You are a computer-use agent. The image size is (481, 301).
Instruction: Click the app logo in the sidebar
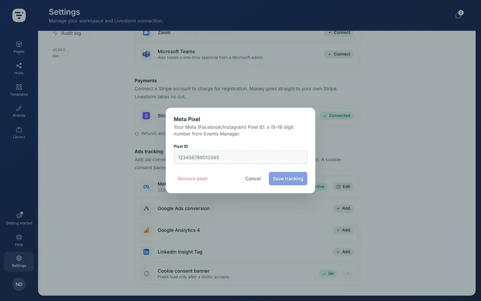19,16
